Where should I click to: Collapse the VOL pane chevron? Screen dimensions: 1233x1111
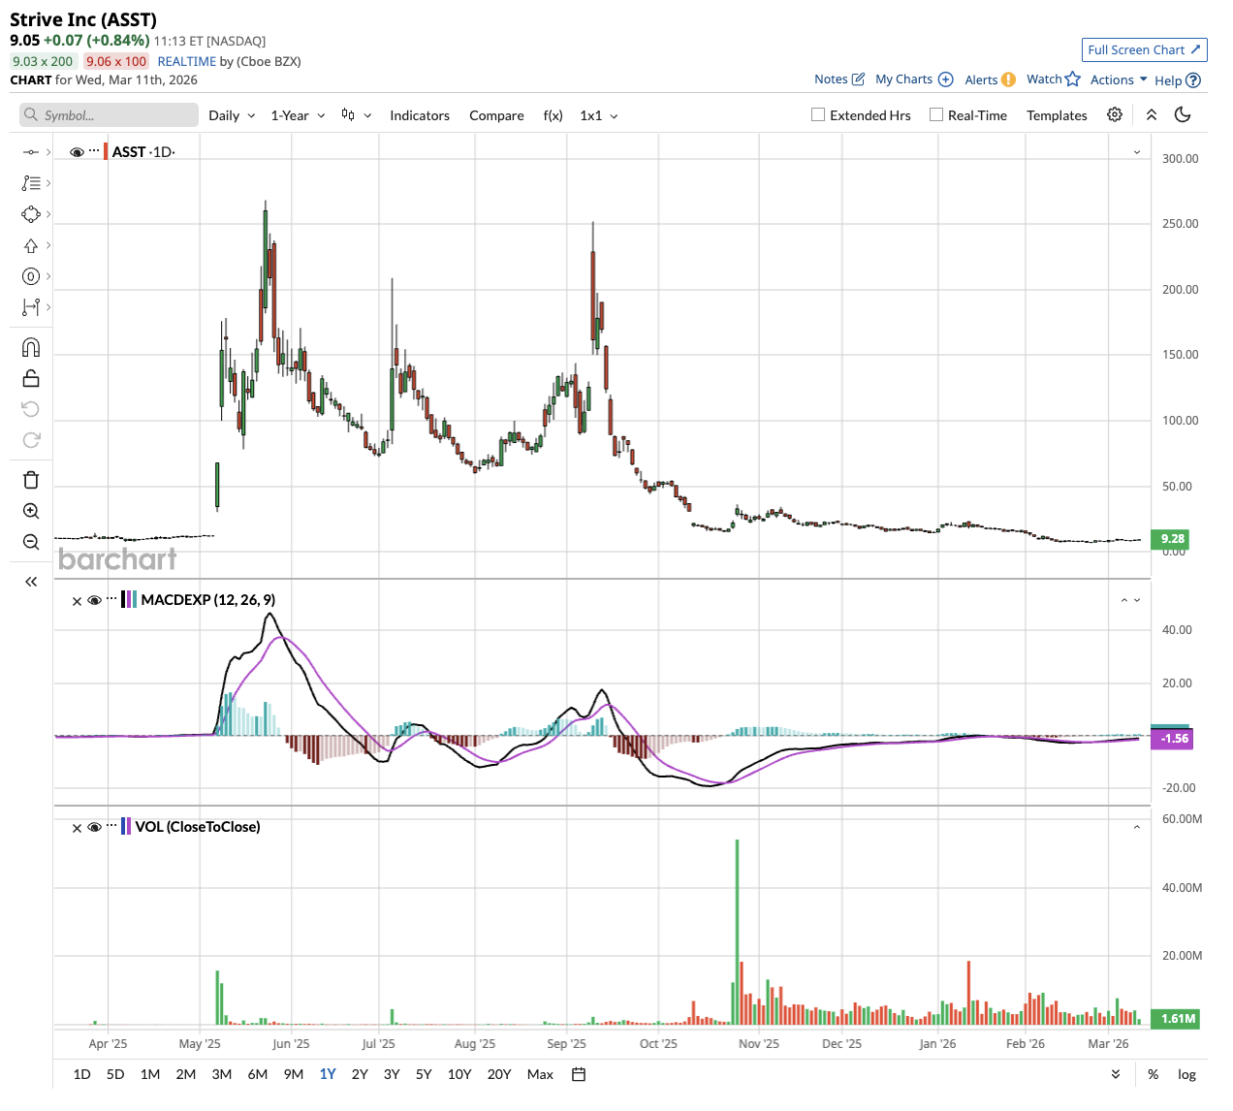(x=1137, y=827)
